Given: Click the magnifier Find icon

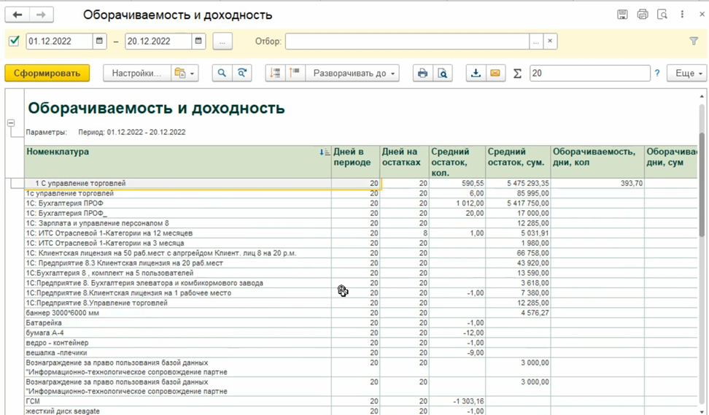Looking at the screenshot, I should [222, 73].
